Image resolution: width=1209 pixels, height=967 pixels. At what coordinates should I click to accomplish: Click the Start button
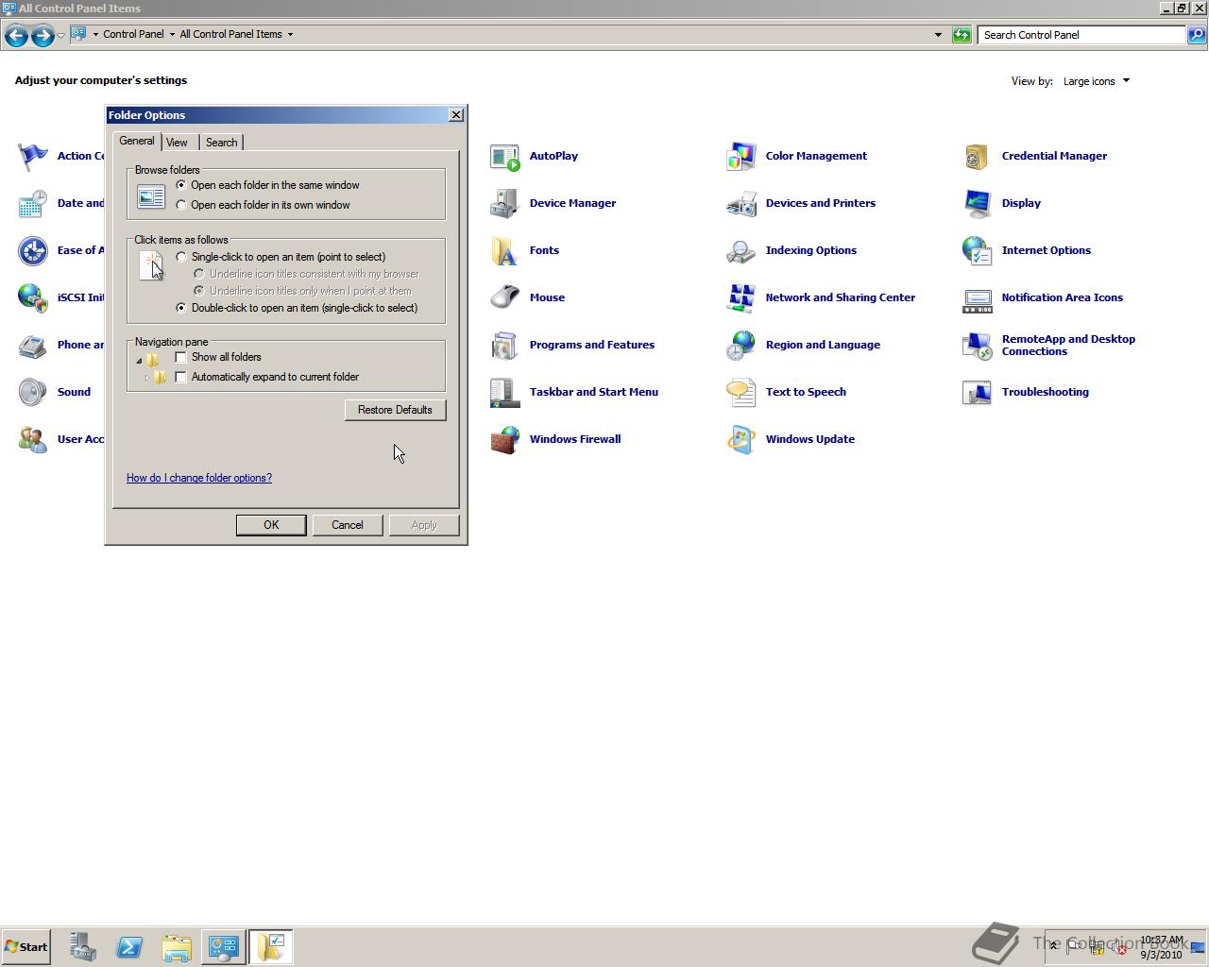pyautogui.click(x=26, y=947)
